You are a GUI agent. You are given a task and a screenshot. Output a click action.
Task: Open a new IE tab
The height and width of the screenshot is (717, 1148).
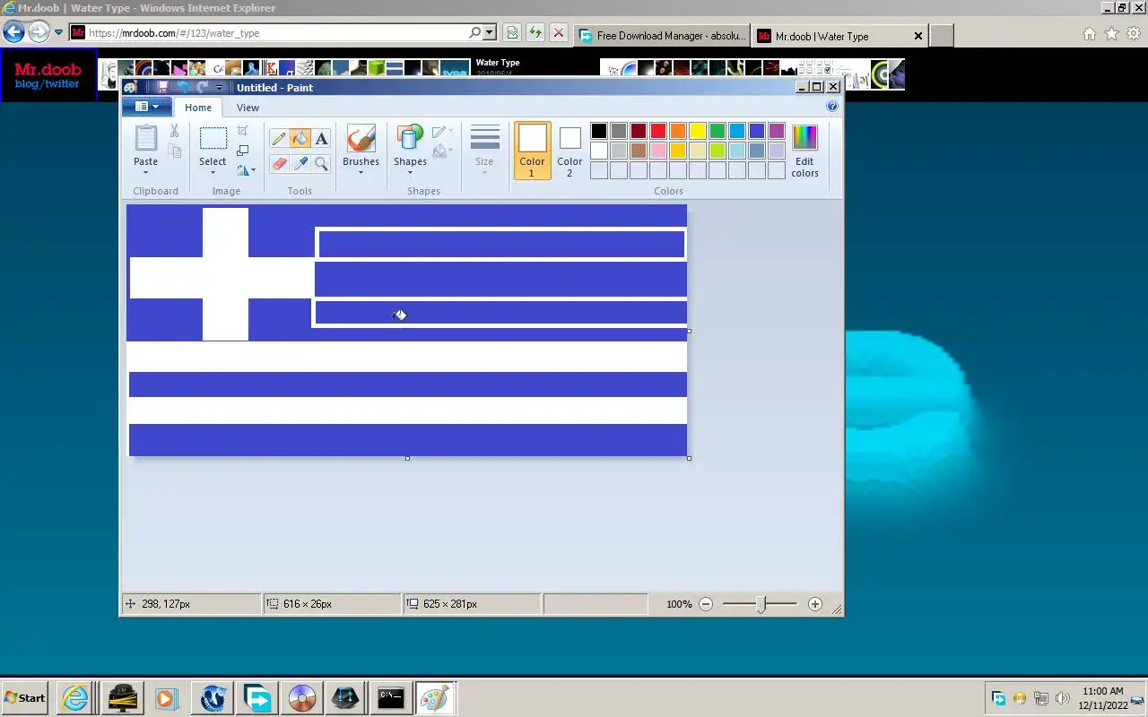pyautogui.click(x=941, y=36)
